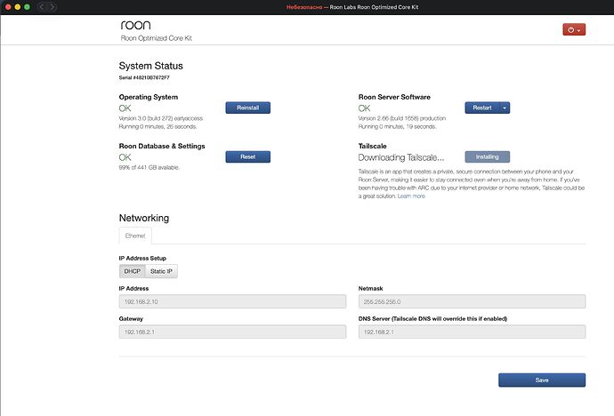Click the Operating System OK status
The width and height of the screenshot is (614, 416).
(x=125, y=108)
